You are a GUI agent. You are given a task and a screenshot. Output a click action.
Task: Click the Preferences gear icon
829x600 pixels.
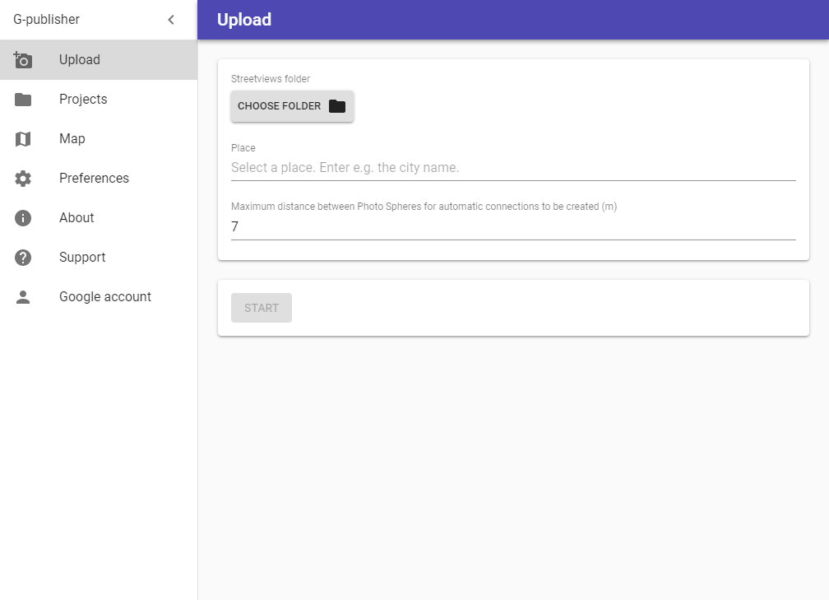[23, 179]
